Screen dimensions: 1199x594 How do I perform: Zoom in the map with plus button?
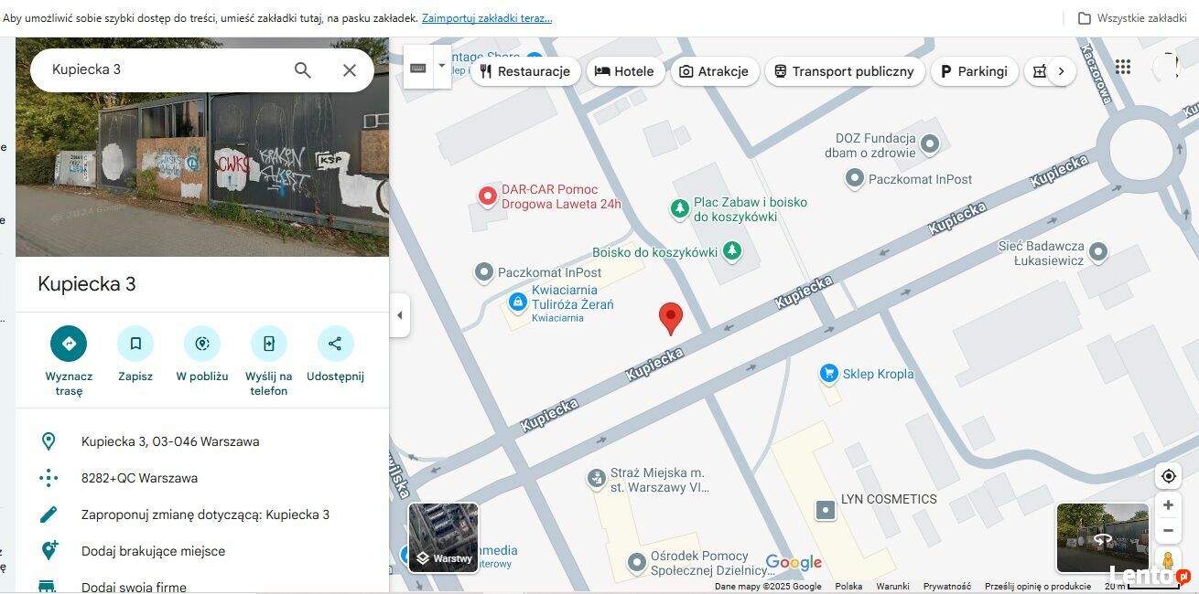click(1168, 505)
